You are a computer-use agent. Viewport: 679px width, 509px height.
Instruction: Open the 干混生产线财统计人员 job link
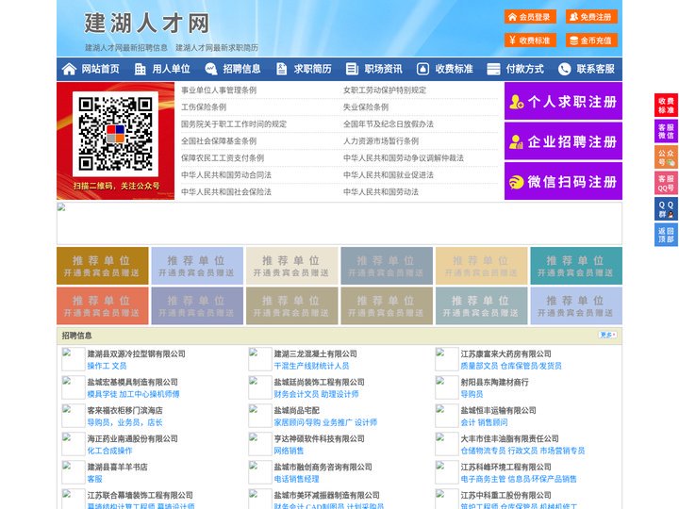tap(311, 366)
